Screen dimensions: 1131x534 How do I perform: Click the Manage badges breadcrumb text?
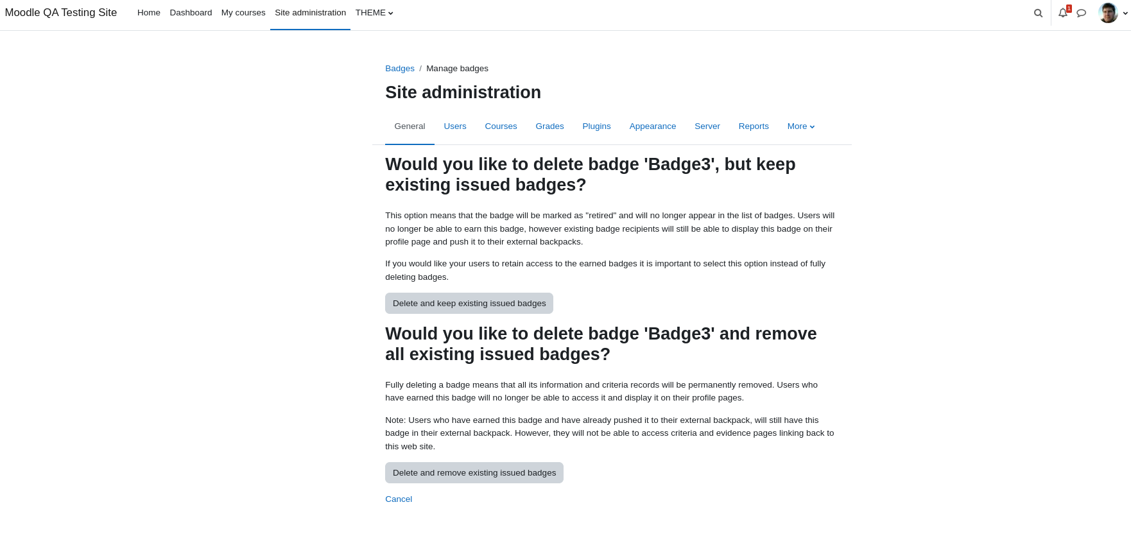click(457, 69)
